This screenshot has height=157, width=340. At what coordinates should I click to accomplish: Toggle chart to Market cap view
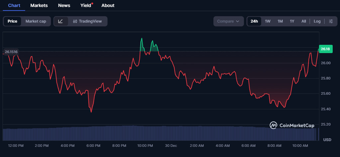coord(36,21)
